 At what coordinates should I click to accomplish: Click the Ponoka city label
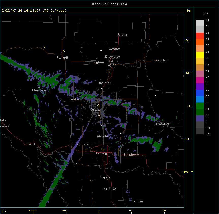pyautogui.click(x=122, y=35)
